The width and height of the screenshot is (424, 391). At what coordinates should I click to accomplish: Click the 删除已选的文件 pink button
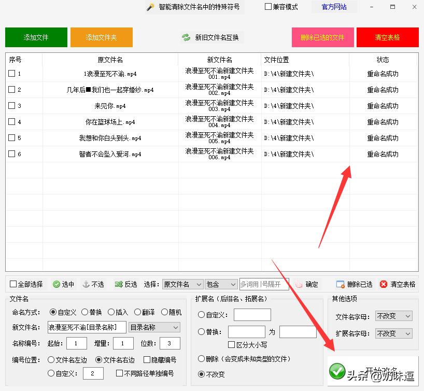coord(322,37)
